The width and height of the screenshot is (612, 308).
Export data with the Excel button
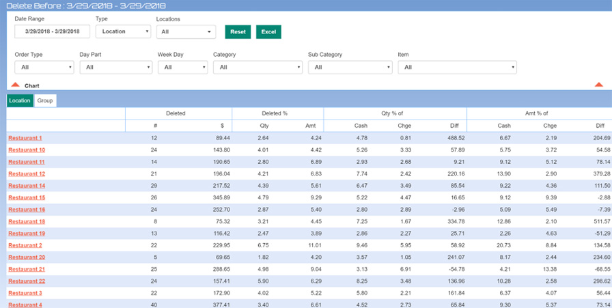click(268, 32)
